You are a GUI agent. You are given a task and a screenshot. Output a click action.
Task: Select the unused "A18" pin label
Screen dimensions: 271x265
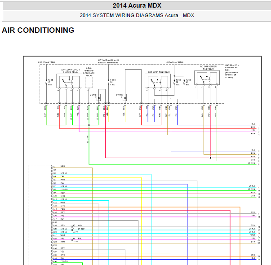tap(55, 222)
